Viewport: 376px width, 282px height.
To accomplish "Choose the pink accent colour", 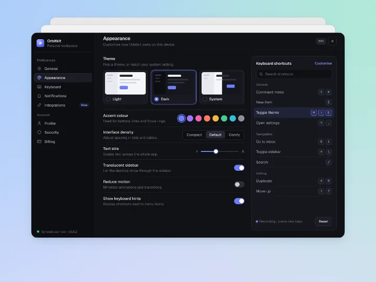I will pyautogui.click(x=198, y=118).
